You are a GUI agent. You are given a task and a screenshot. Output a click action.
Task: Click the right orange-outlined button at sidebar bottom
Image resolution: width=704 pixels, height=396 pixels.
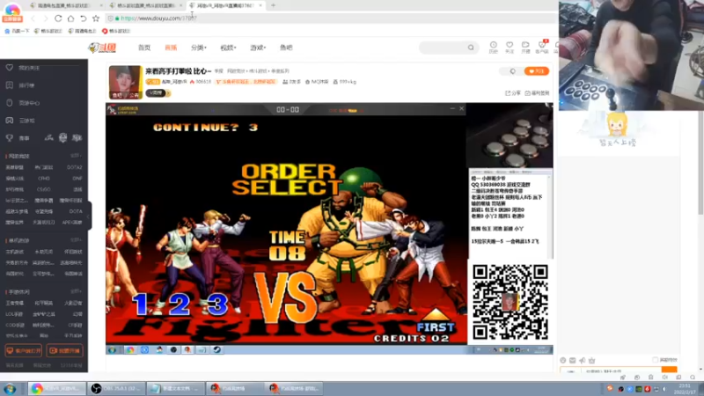(x=64, y=350)
